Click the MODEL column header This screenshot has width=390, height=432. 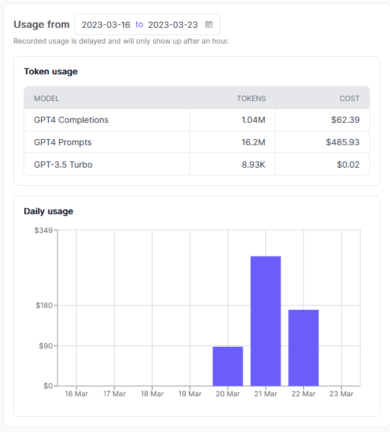tap(47, 98)
